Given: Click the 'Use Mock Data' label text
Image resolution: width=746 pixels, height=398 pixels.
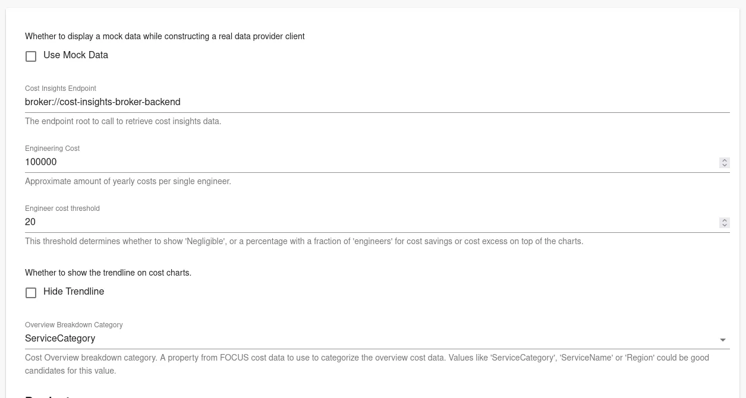Looking at the screenshot, I should tap(75, 55).
